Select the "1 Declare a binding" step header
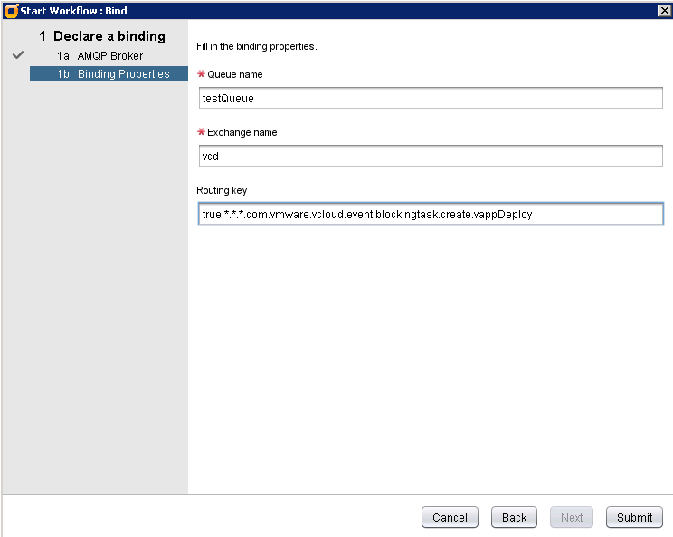 point(102,36)
